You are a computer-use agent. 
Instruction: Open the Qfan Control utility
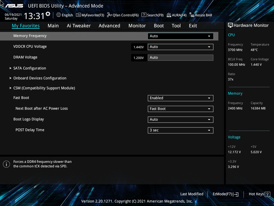[x=123, y=15]
